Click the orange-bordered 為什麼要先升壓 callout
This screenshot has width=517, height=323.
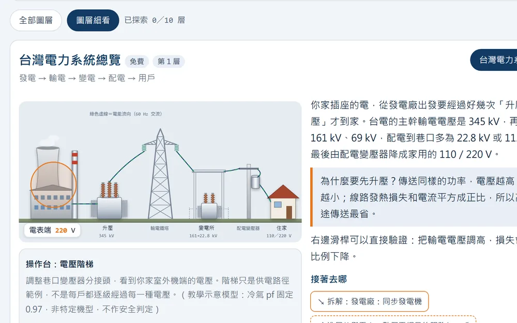(x=414, y=197)
